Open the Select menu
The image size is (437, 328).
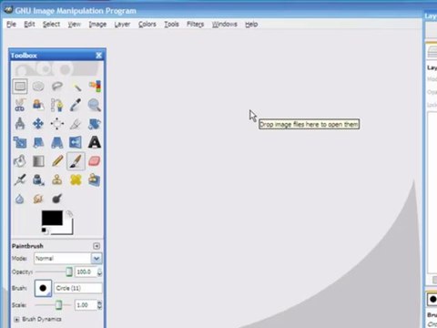[x=51, y=25]
